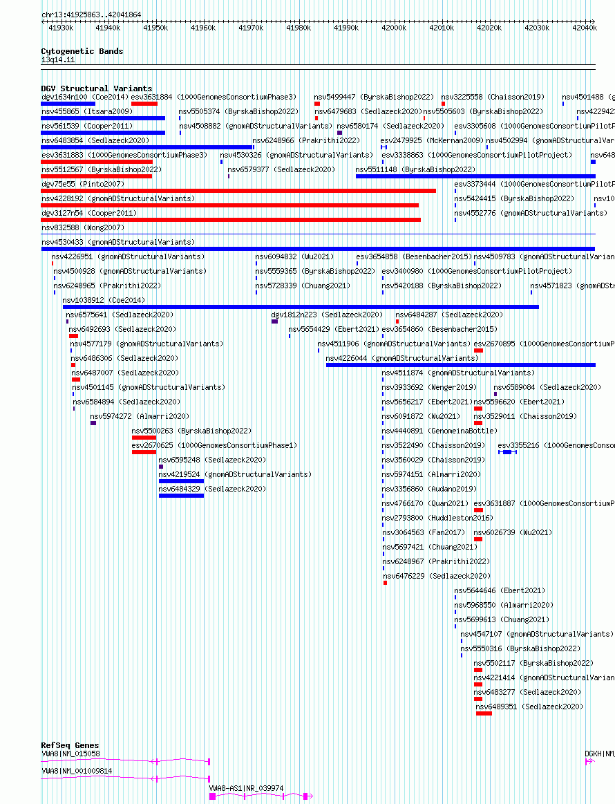The image size is (615, 804).
Task: Click blue bar under nsv6484329
Action: pyautogui.click(x=182, y=496)
